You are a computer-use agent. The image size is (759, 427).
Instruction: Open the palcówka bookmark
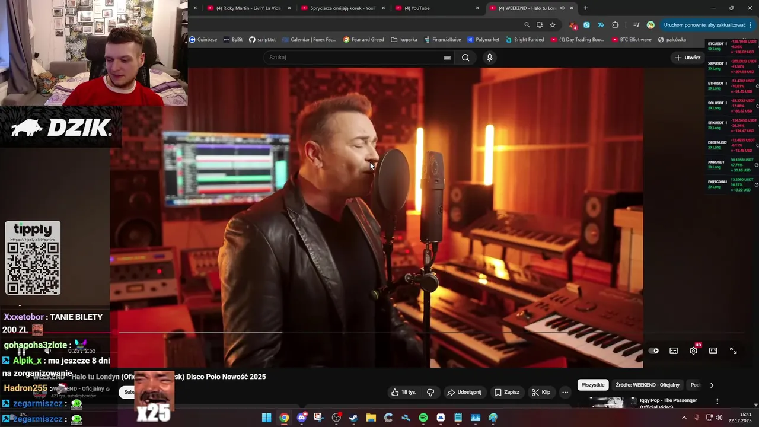tap(672, 40)
